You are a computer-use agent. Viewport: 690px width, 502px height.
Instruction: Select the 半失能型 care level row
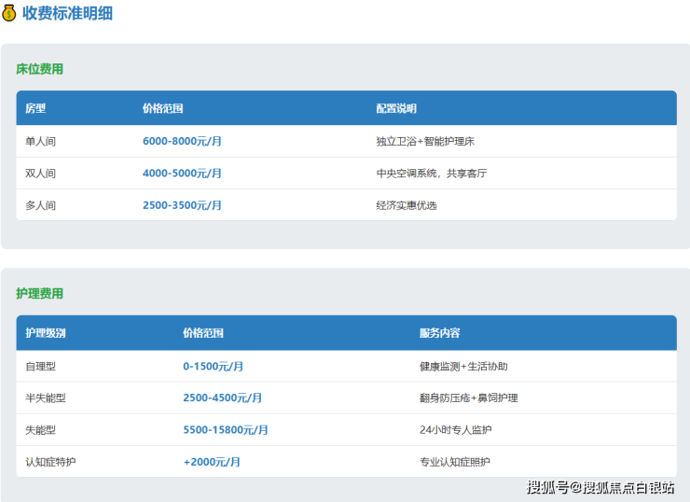(x=46, y=398)
